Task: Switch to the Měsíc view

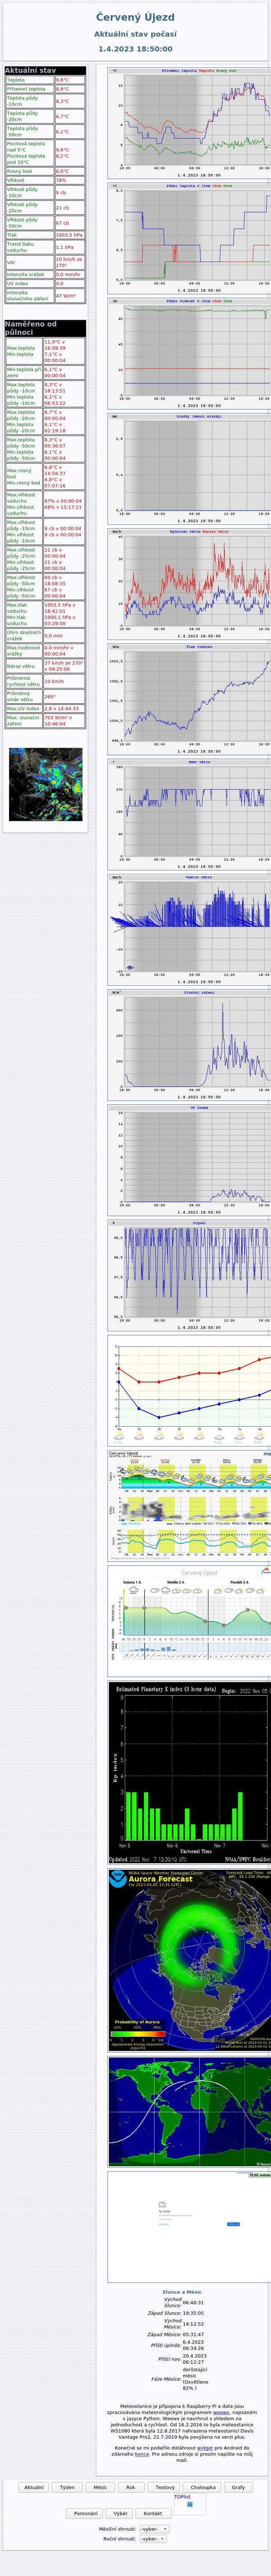Action: pyautogui.click(x=100, y=2486)
